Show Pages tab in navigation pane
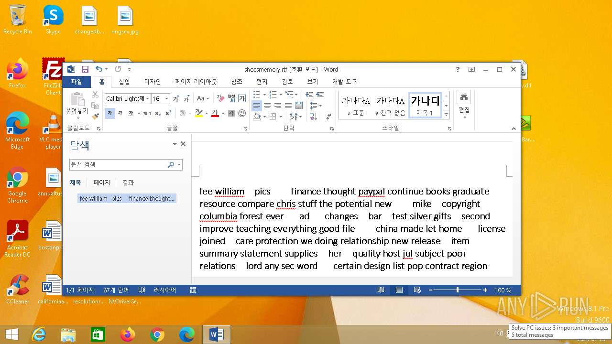612x344 pixels. [101, 183]
